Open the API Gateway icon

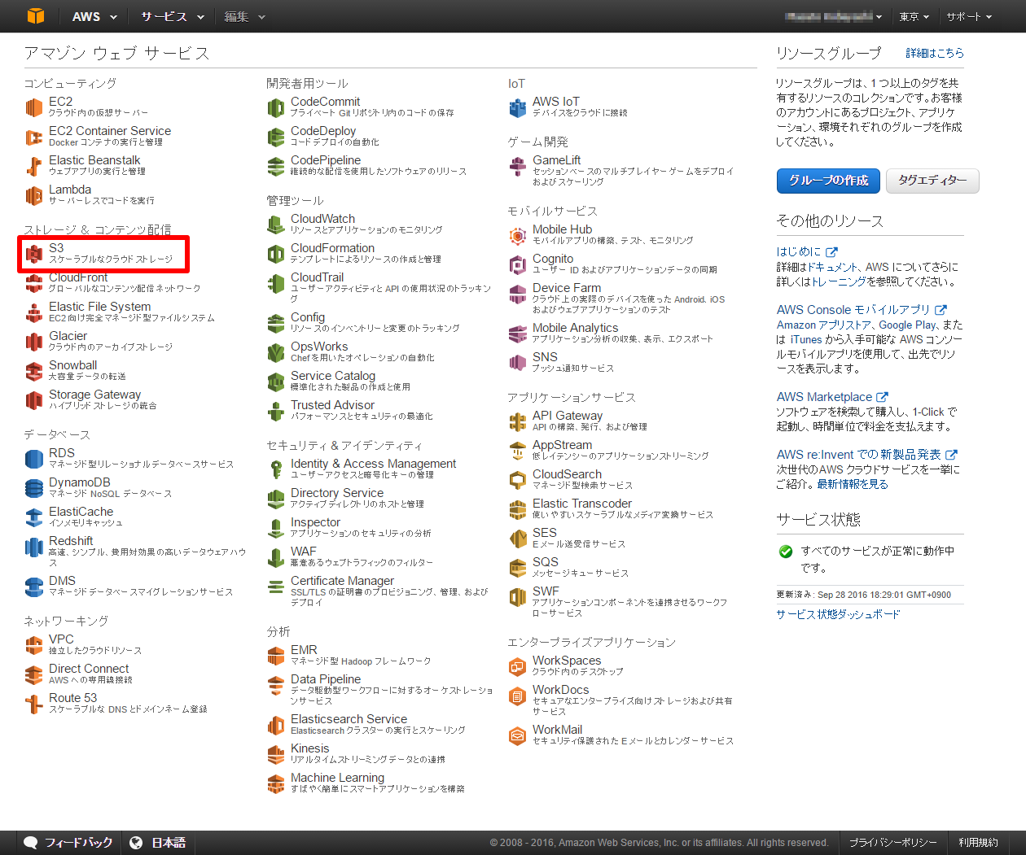(x=517, y=421)
